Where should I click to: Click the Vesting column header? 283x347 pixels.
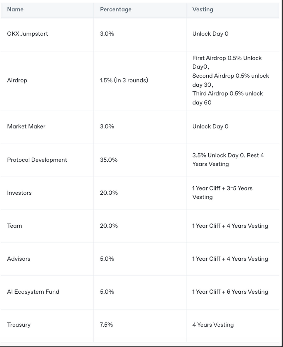[202, 9]
